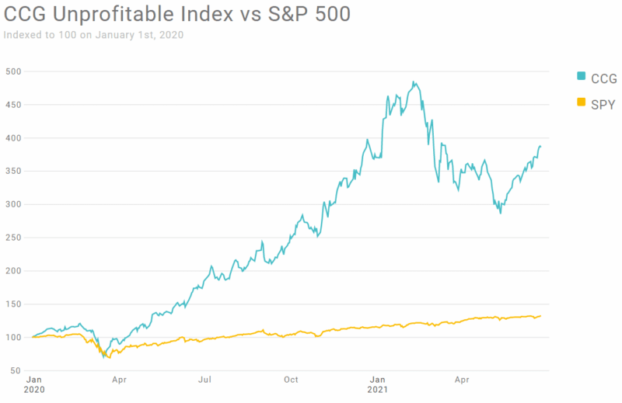Viewport: 622px width, 403px height.
Task: Select the 100 y-axis label
Action: coord(13,337)
